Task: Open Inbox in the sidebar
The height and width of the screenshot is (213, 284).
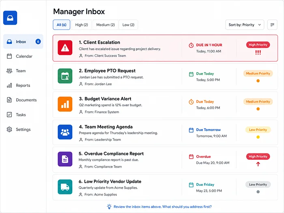Action: coord(23,41)
